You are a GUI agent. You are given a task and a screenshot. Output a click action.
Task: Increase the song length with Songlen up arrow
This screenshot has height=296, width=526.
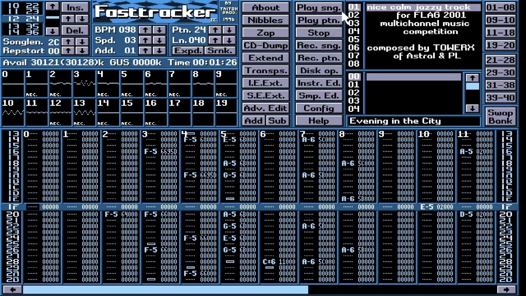click(69, 42)
